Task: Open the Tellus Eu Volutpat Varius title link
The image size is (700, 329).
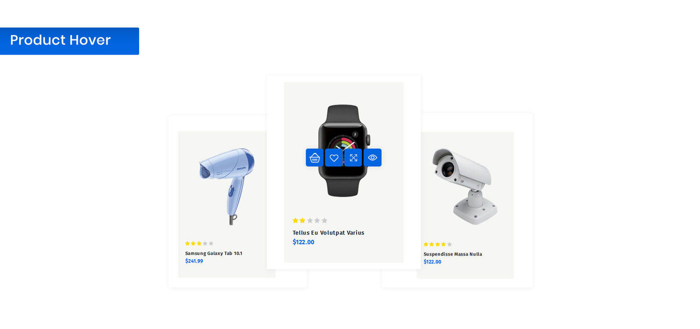Action: (328, 233)
